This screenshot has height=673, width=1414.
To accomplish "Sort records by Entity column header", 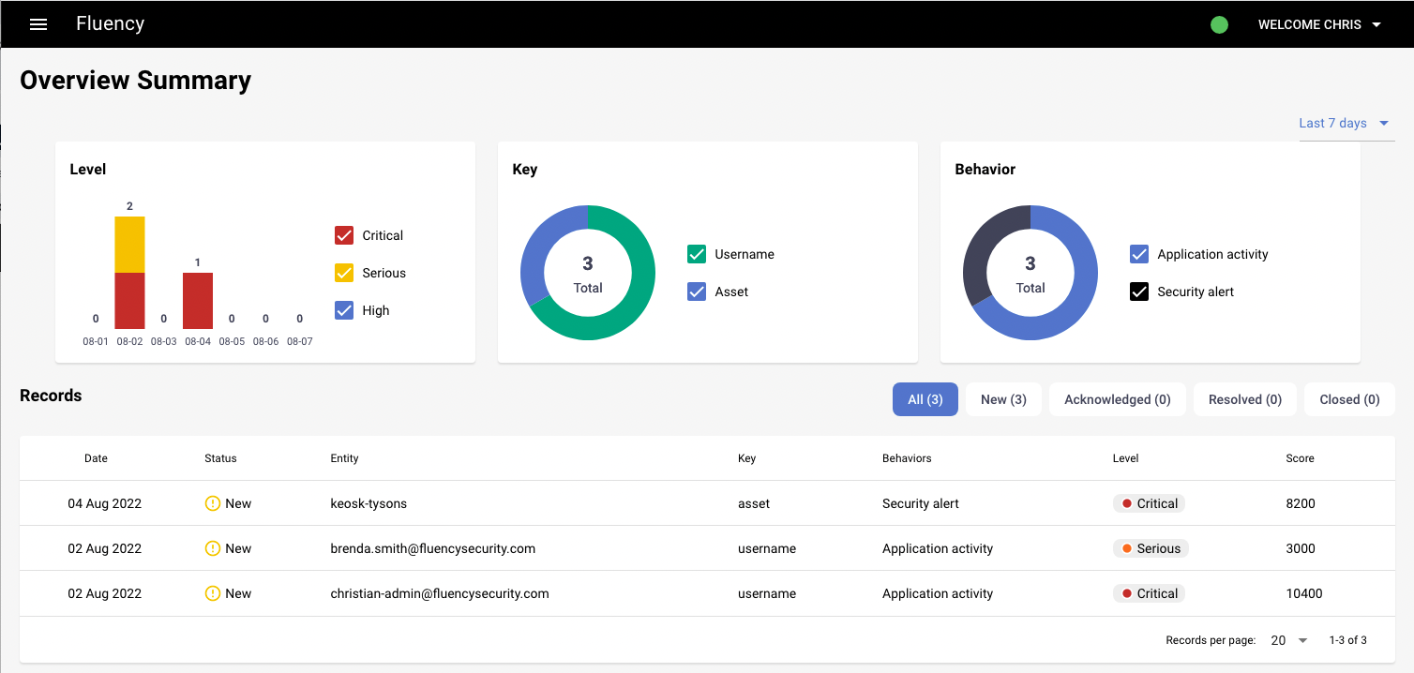I will pos(344,458).
